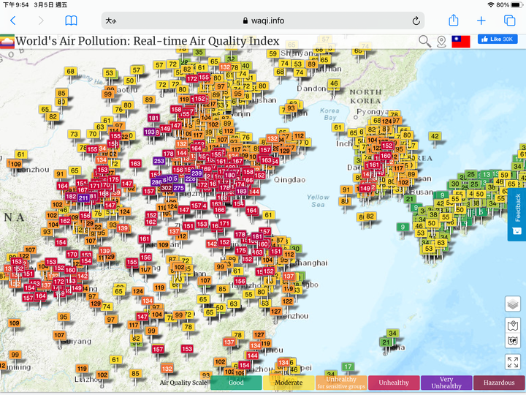Screen dimensions: 526x395
Task: Select the 46 marker near Dandong
Action: (334, 83)
